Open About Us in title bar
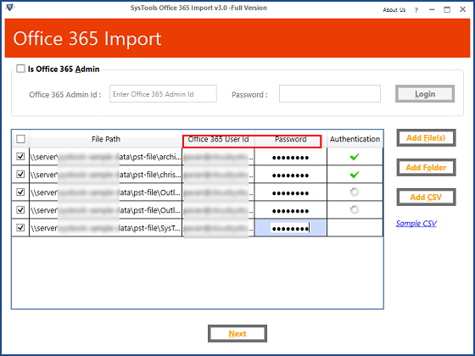This screenshot has width=475, height=356. 394,10
